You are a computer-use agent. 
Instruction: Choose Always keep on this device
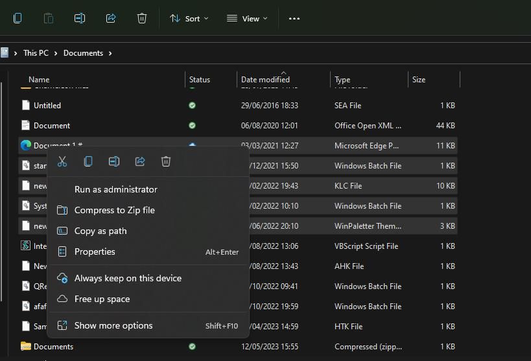tap(128, 278)
